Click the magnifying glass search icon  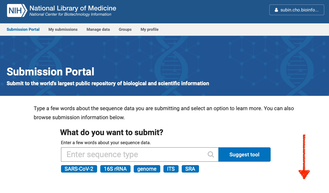click(211, 155)
